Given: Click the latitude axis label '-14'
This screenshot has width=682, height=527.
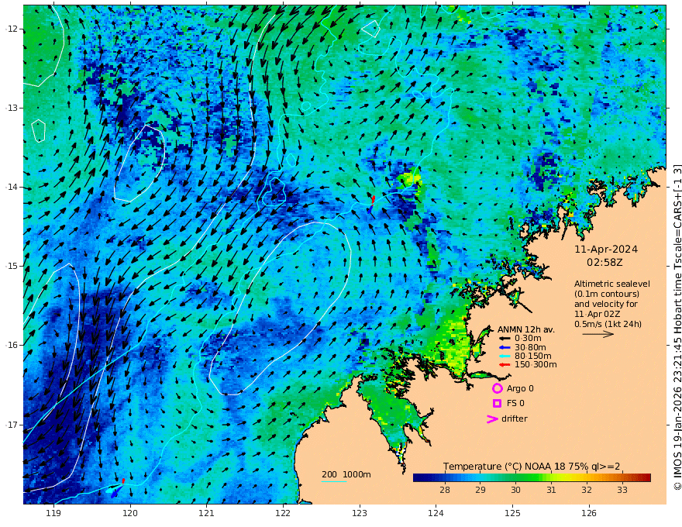Looking at the screenshot, I should coord(12,187).
